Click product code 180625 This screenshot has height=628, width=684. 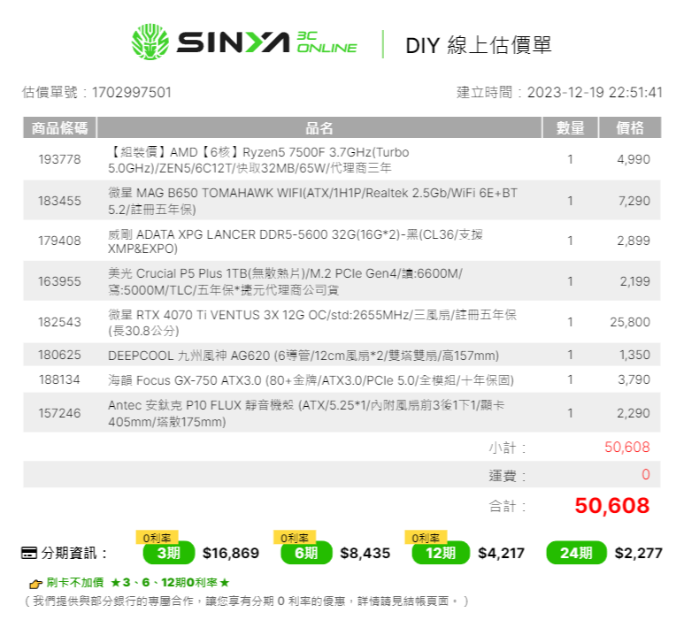pos(60,355)
